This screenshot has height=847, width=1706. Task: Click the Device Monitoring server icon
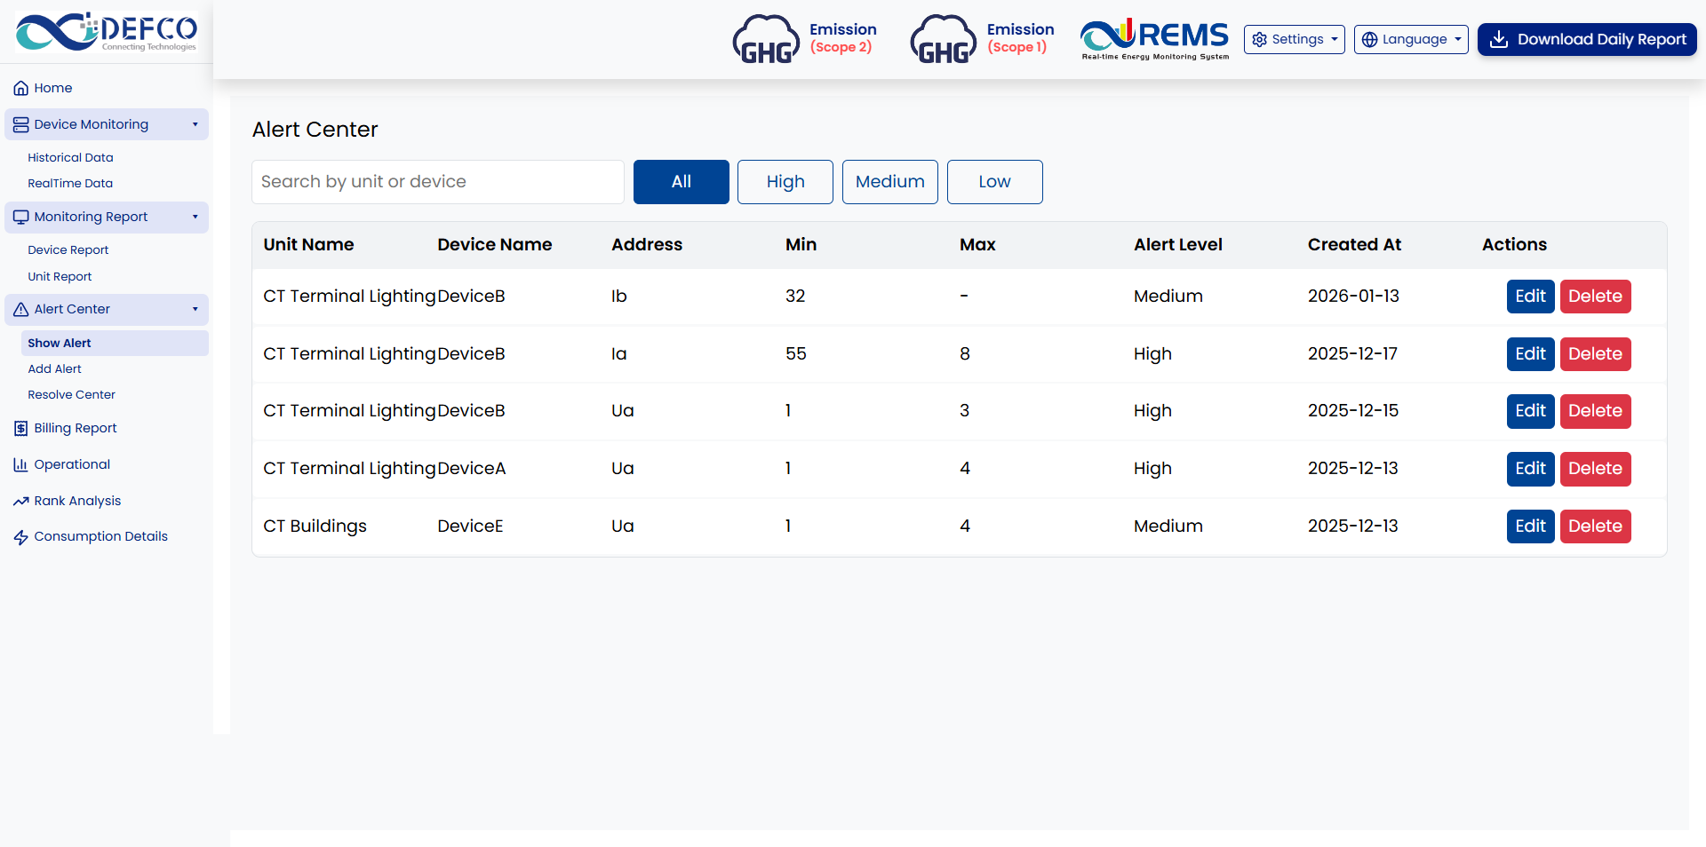[x=20, y=124]
